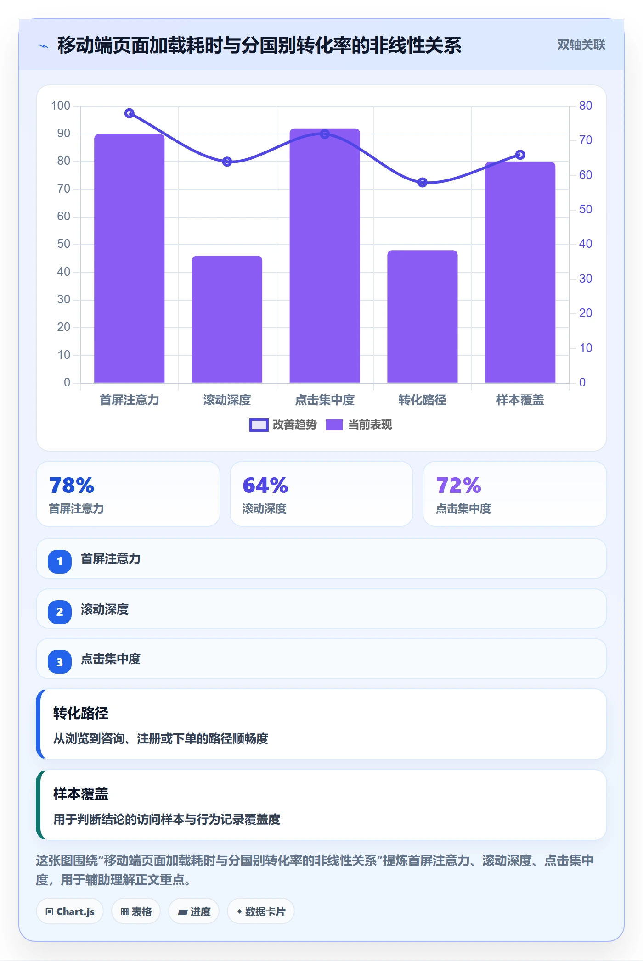
Task: Click the 从浏览到咨询 description text
Action: pyautogui.click(x=161, y=738)
